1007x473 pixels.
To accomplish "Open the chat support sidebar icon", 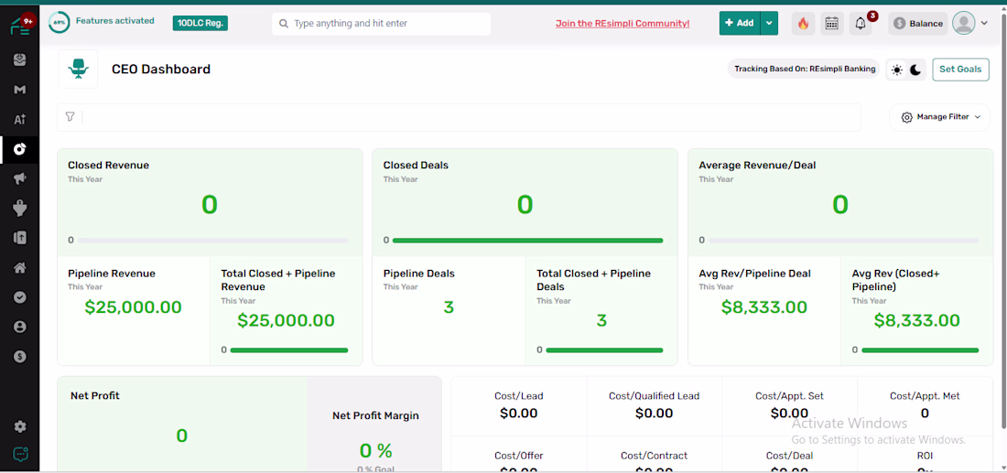I will [x=20, y=455].
